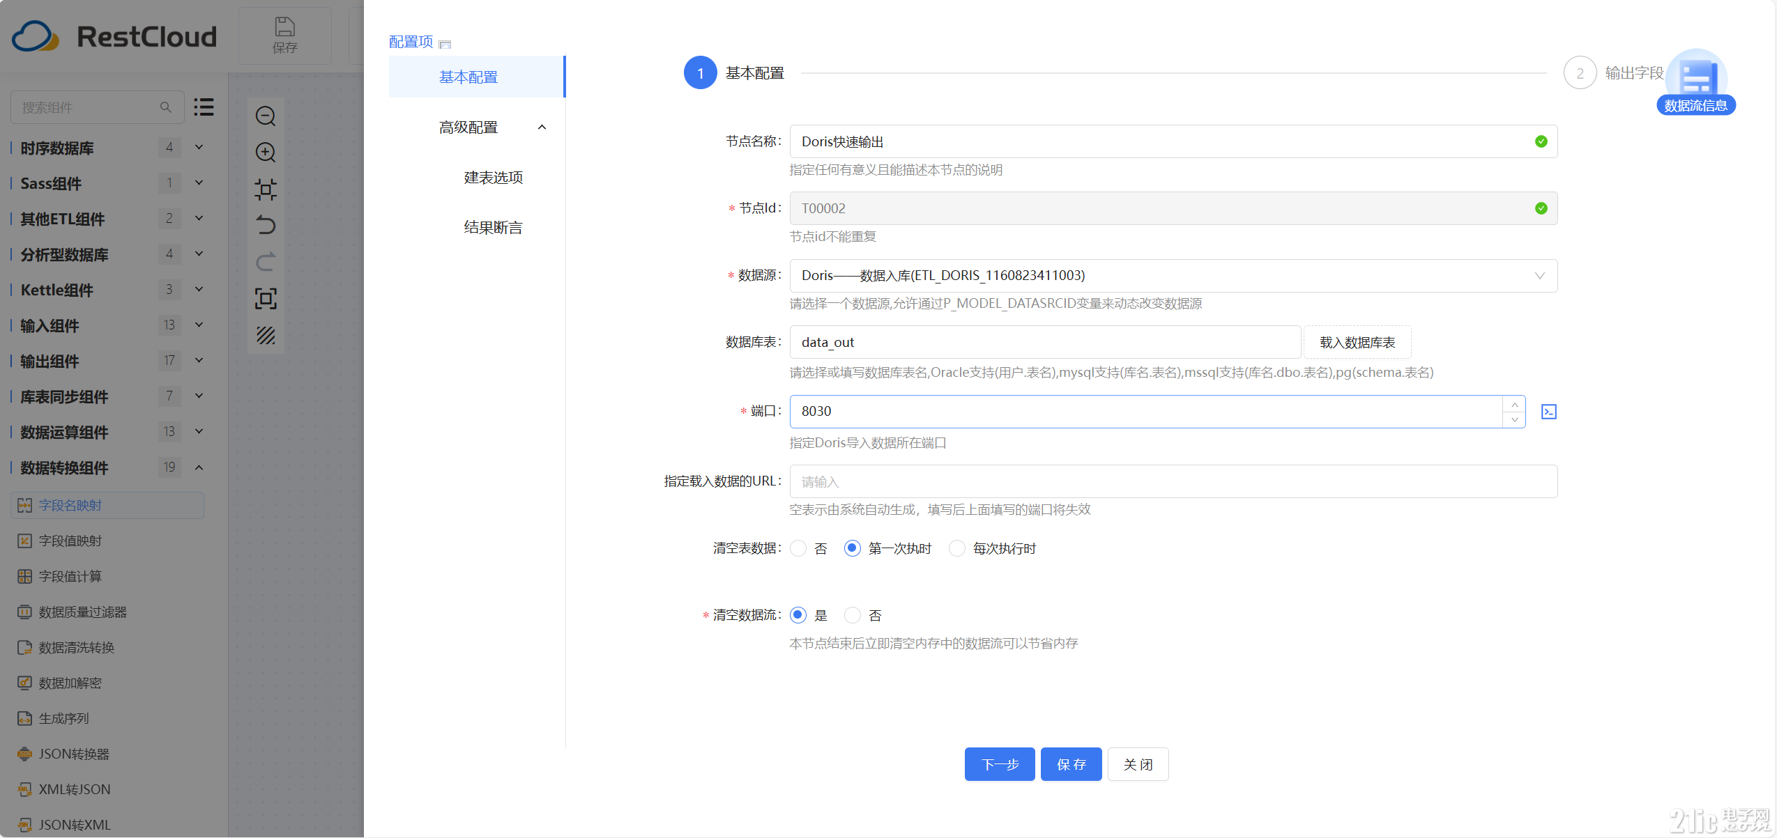
Task: Expand the 分析型数据库 category
Action: (x=199, y=254)
